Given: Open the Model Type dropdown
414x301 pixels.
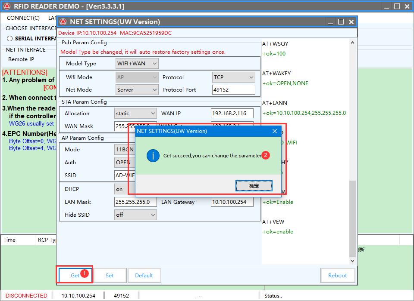Looking at the screenshot, I should coord(137,64).
